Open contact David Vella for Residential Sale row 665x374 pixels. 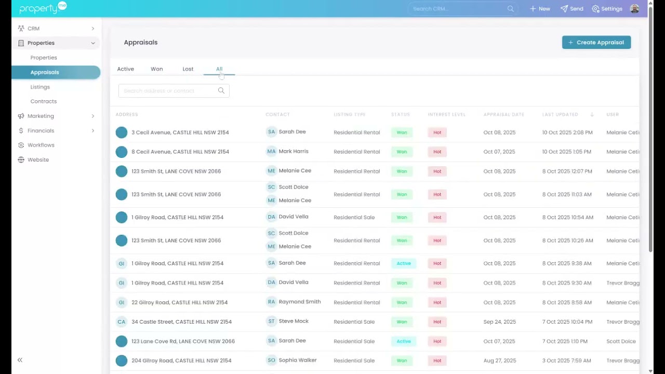294,217
